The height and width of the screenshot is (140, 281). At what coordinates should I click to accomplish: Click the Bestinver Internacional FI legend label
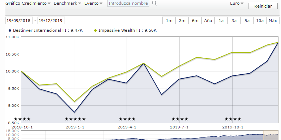point(48,30)
